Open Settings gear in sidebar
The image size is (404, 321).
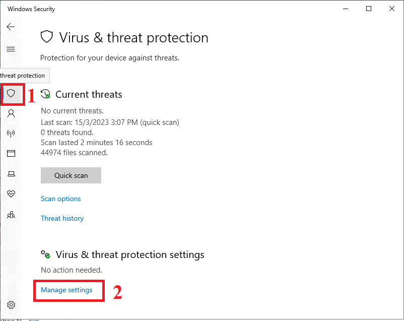[x=11, y=305]
